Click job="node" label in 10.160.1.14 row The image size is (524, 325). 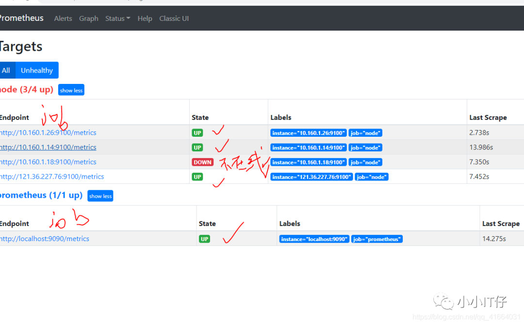tap(365, 147)
